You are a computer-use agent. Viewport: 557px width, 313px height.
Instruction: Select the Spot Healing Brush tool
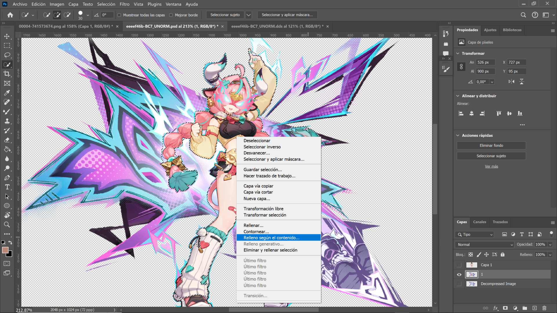7,102
